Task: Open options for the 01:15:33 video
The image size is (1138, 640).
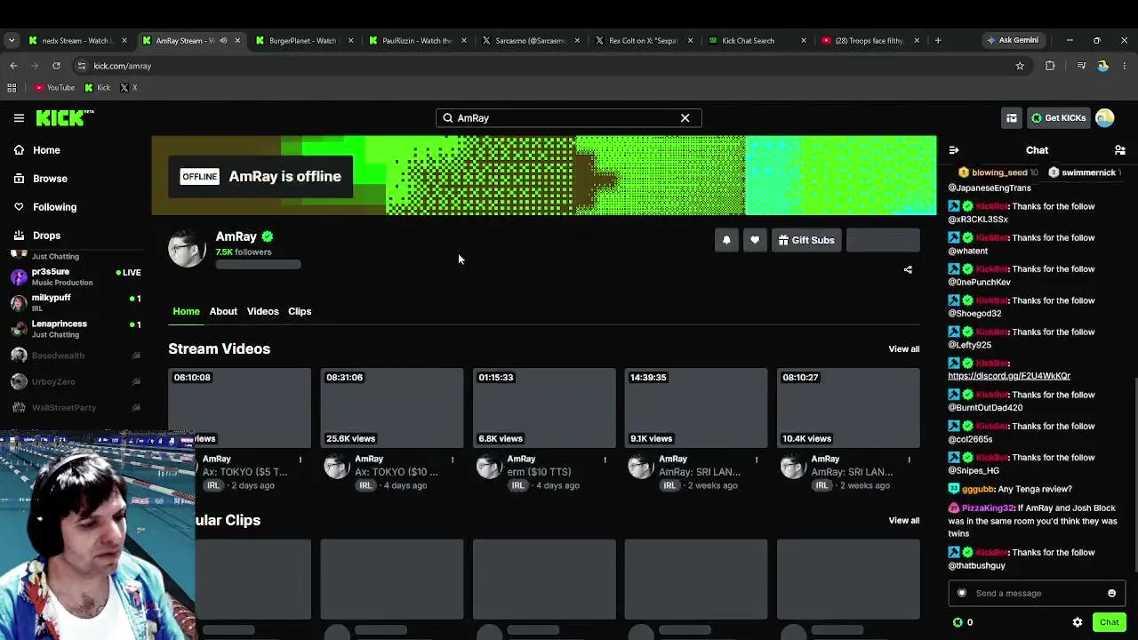Action: point(605,460)
